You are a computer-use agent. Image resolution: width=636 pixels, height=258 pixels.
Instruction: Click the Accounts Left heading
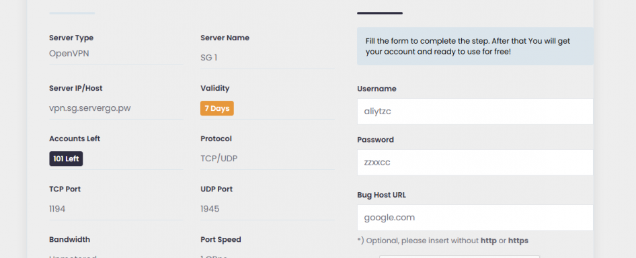point(75,138)
